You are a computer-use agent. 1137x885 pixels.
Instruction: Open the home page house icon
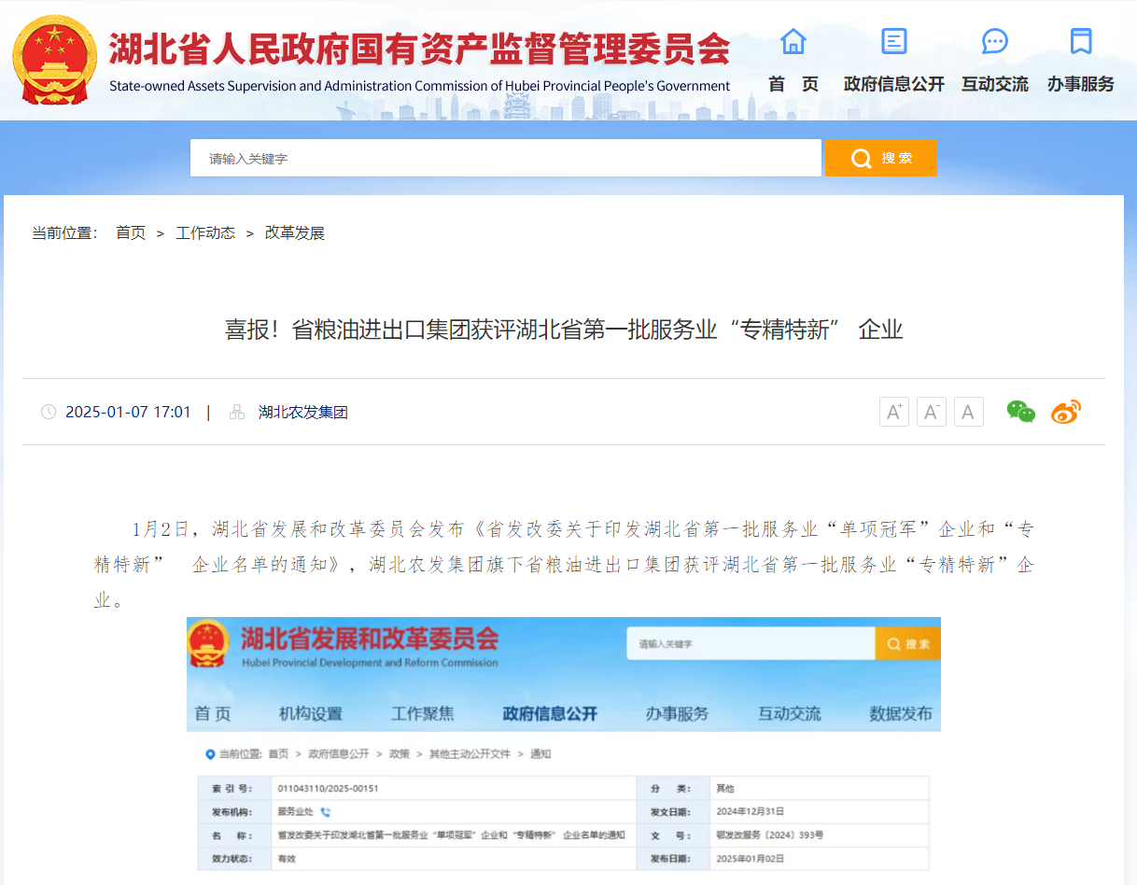click(793, 41)
